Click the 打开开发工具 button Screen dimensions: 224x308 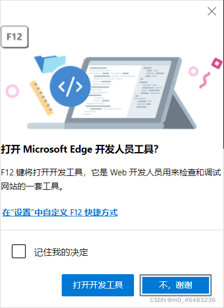point(98,285)
